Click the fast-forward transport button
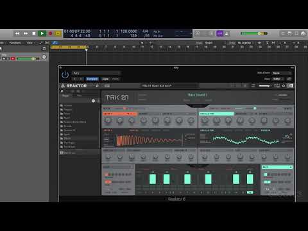 (26, 33)
